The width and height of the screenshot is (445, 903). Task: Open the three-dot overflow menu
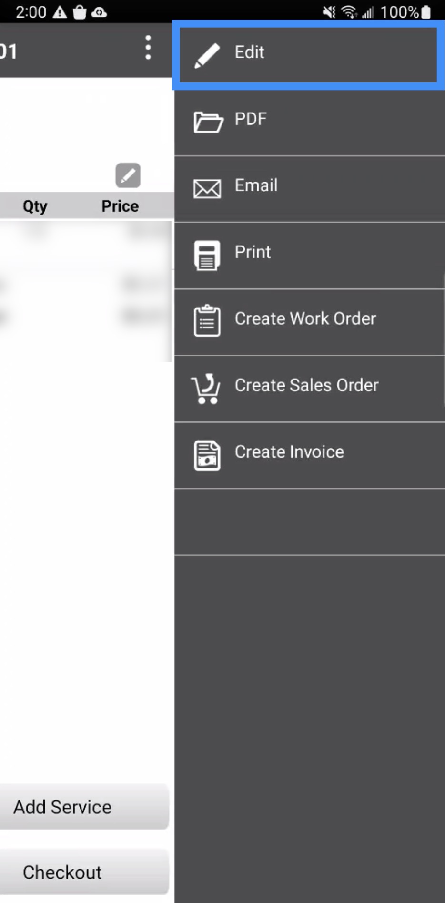tap(148, 48)
